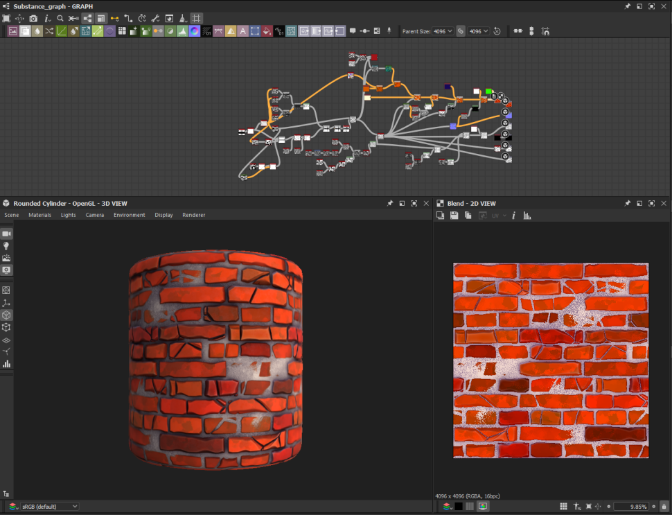The height and width of the screenshot is (515, 672).
Task: Click the 9.85% zoom level field
Action: click(x=631, y=507)
